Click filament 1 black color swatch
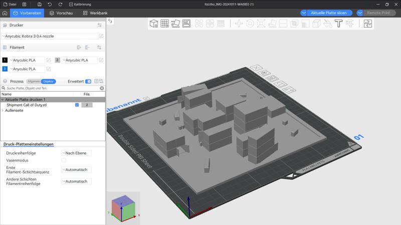 pos(5,60)
